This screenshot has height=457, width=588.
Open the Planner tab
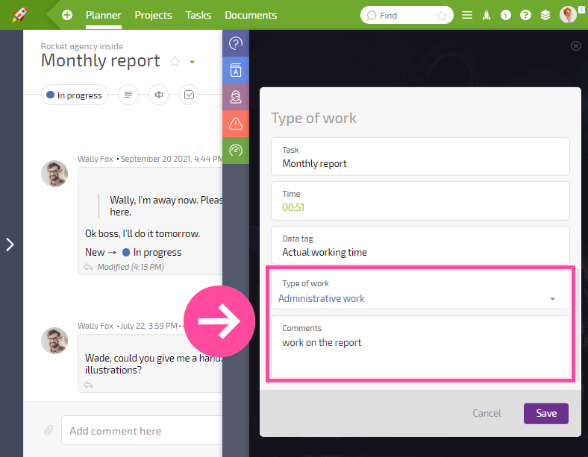click(x=104, y=15)
